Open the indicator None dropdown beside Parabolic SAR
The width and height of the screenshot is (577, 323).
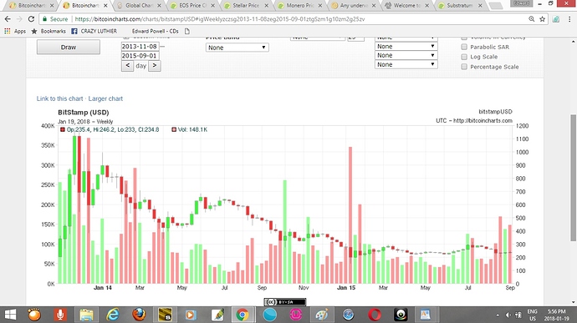[406, 46]
